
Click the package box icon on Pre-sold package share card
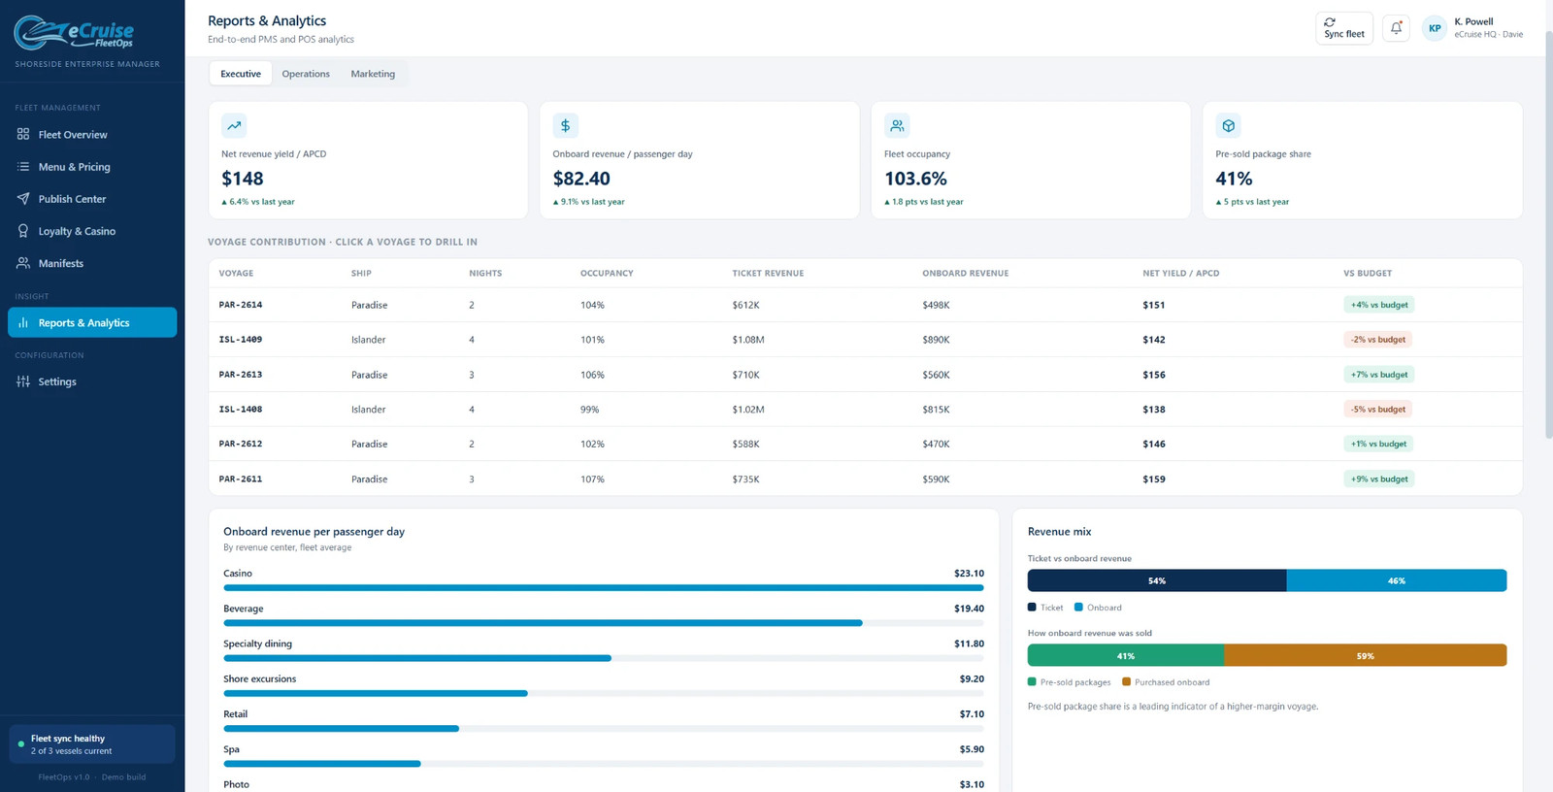1228,125
